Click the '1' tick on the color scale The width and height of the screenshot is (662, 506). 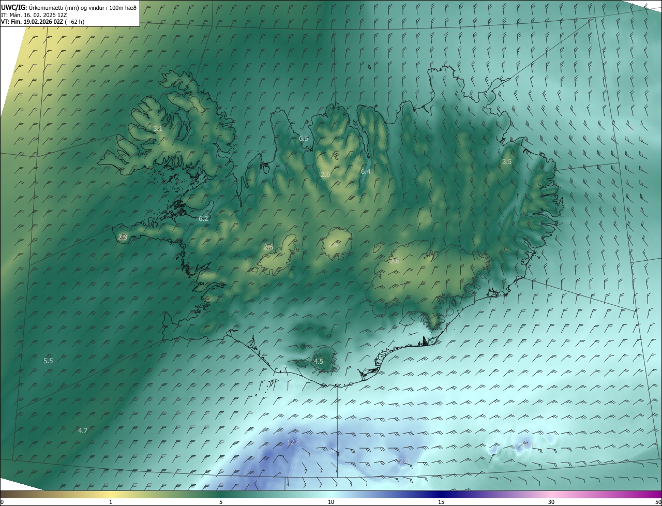(111, 502)
